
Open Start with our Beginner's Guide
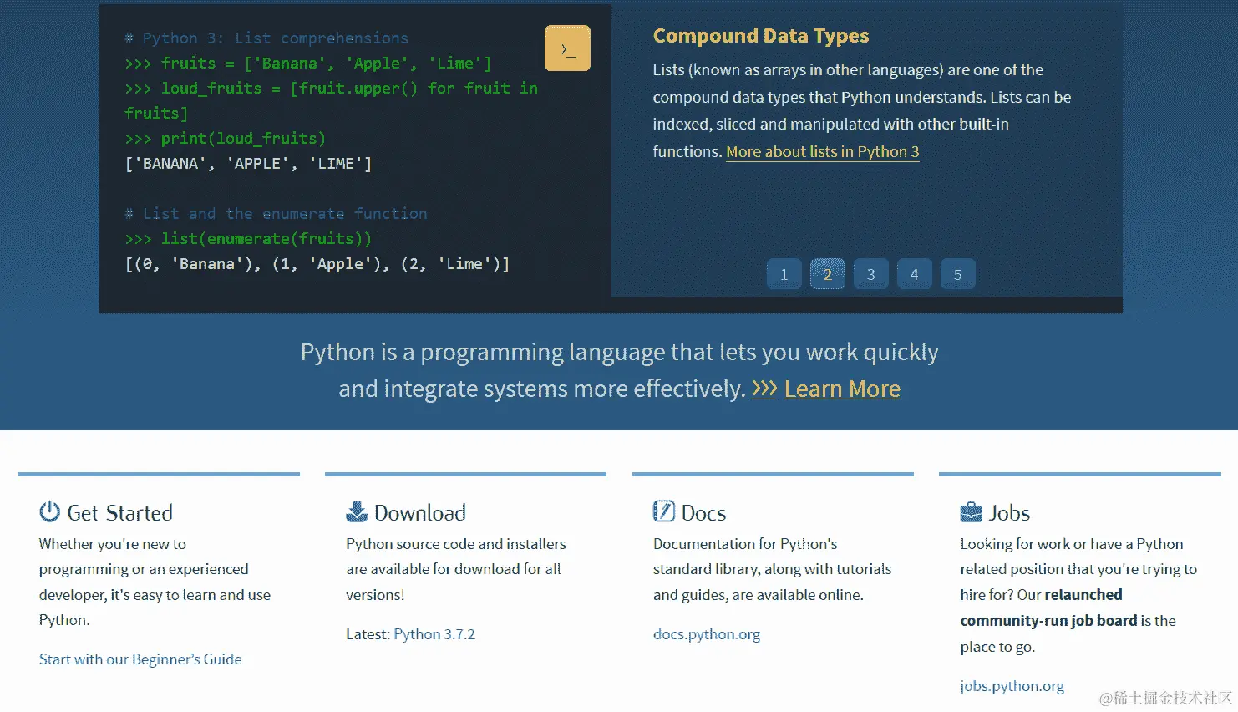point(140,659)
